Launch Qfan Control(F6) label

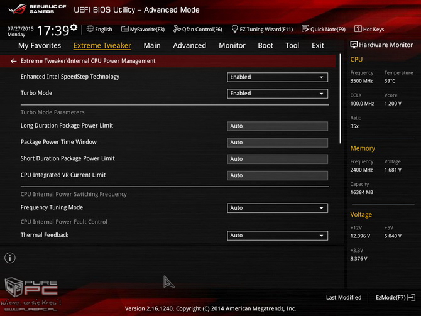[202, 30]
